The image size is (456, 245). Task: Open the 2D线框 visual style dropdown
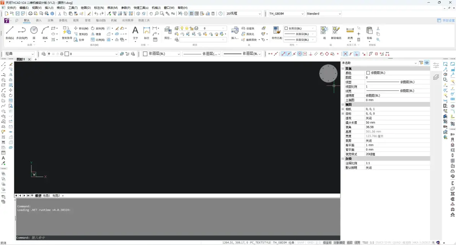244,14
